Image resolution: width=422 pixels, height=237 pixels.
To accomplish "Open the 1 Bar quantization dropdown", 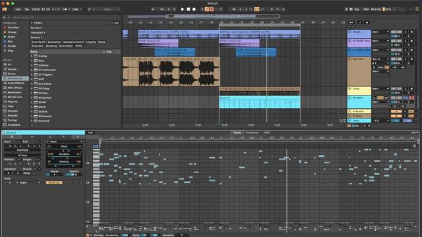I will tap(76, 9).
